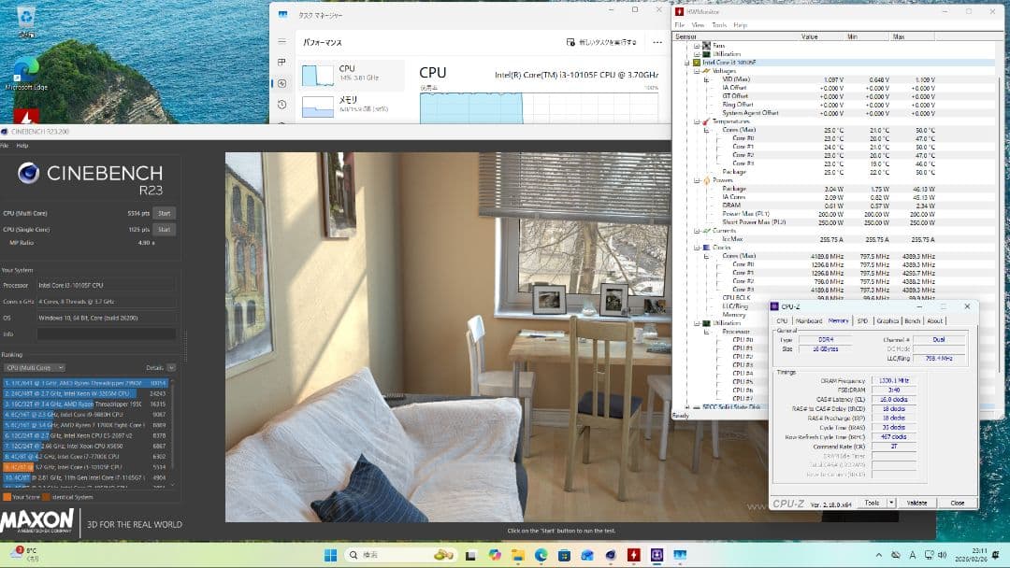Select the CPU graph thumbnail in Task Manager

[318, 75]
